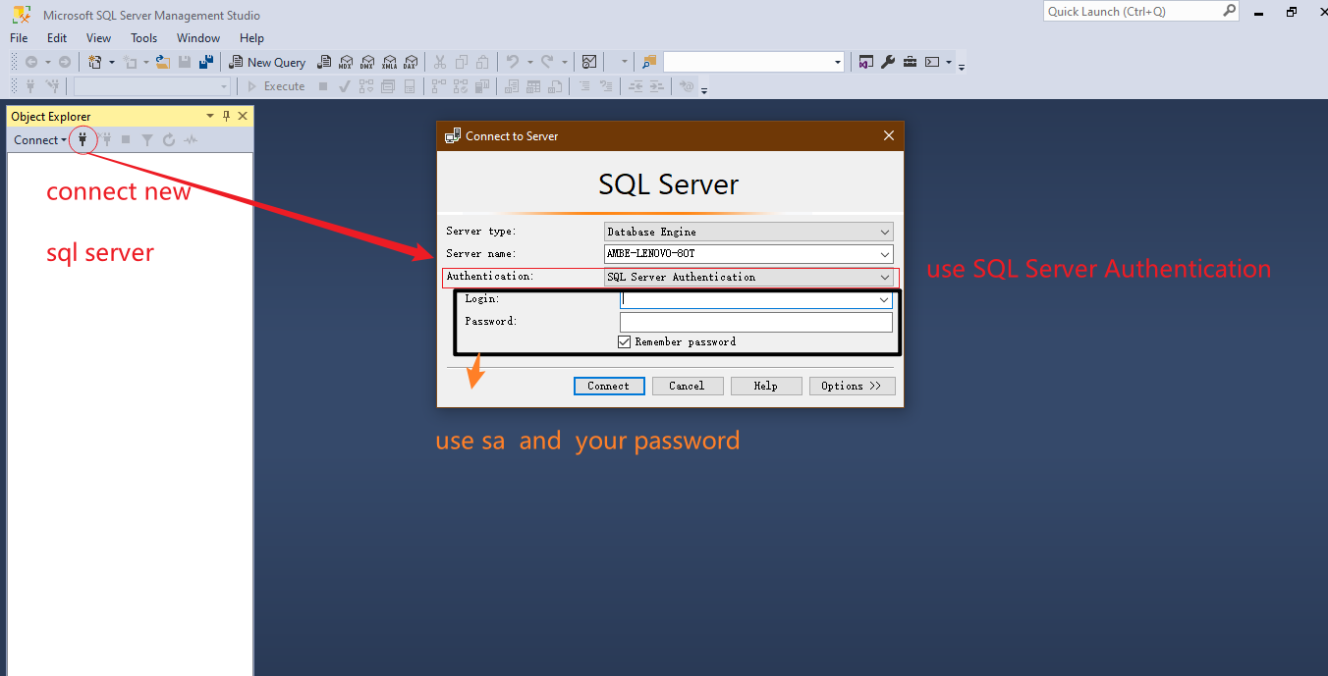This screenshot has width=1328, height=676.
Task: Click the Filter funnel icon in Object Explorer
Action: (147, 140)
